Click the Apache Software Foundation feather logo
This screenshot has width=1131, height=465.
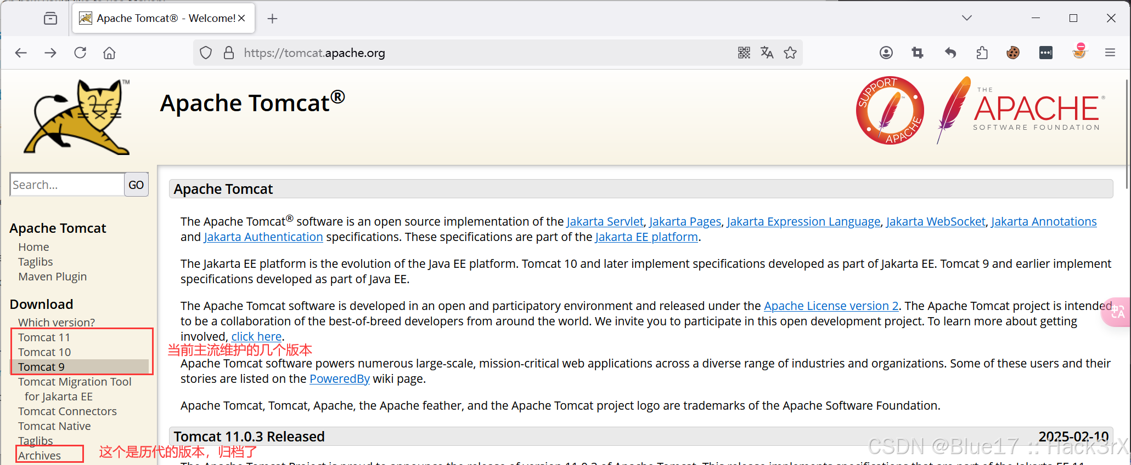(1021, 110)
